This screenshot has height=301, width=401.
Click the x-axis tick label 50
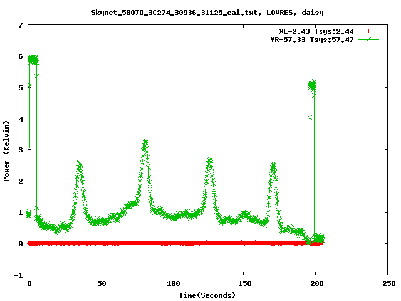102,283
